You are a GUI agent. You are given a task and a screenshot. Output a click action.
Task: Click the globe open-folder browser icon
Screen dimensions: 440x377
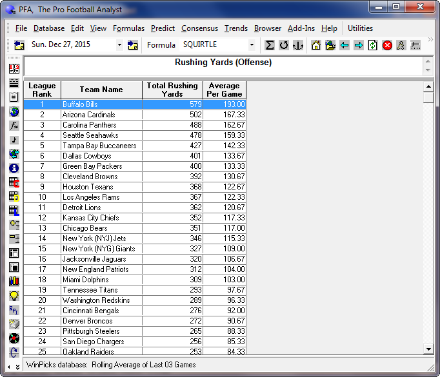tap(330, 45)
